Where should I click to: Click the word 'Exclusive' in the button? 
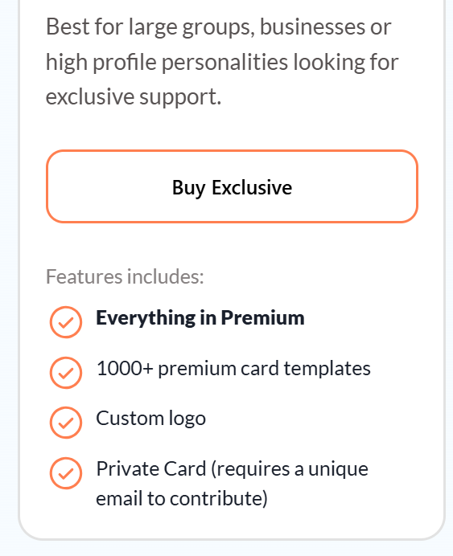coord(252,187)
